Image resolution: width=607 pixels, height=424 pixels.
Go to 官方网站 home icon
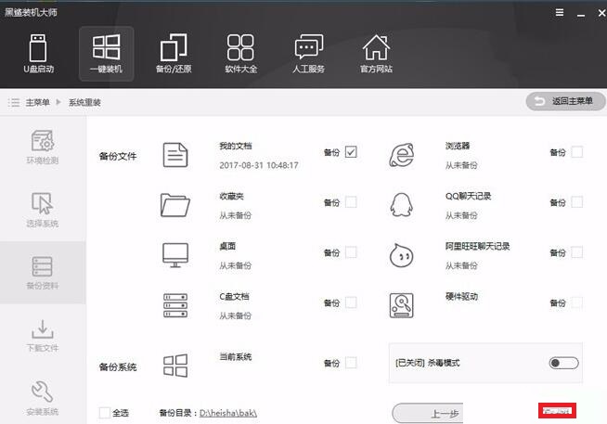tap(376, 54)
